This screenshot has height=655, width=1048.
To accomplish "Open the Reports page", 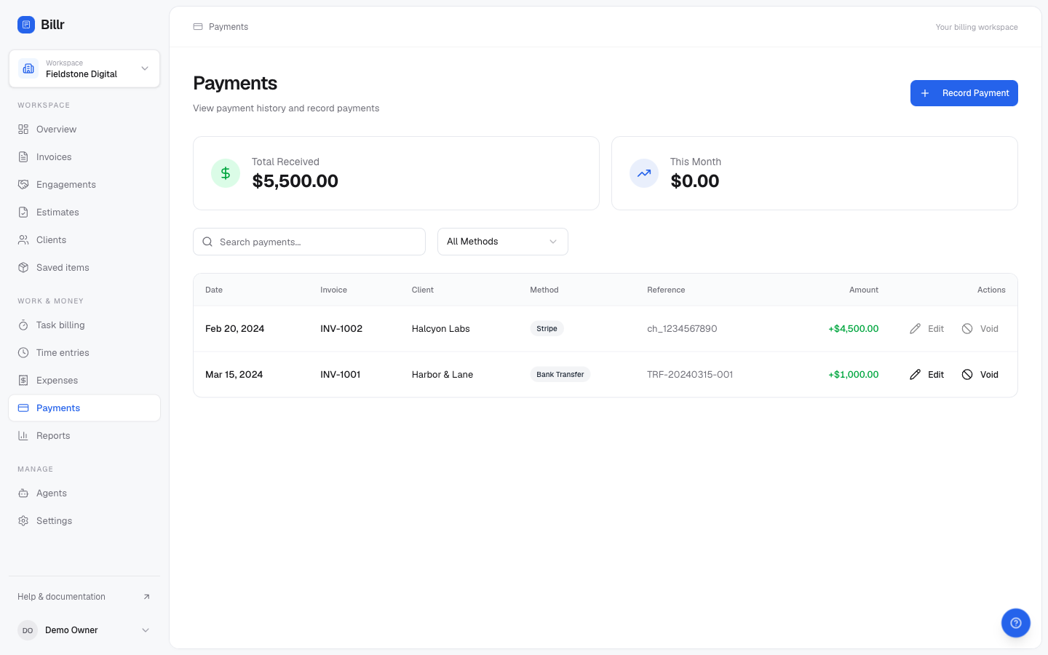I will [84, 436].
